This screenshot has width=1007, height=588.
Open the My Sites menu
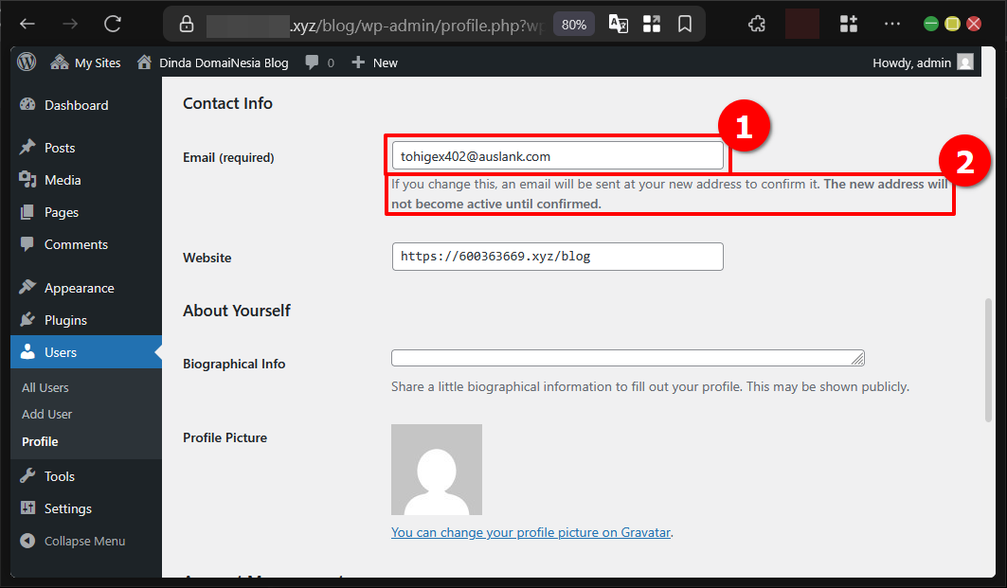click(x=86, y=62)
